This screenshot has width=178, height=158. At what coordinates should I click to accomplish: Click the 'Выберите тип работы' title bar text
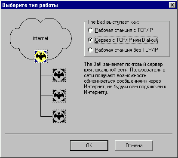[30, 5]
